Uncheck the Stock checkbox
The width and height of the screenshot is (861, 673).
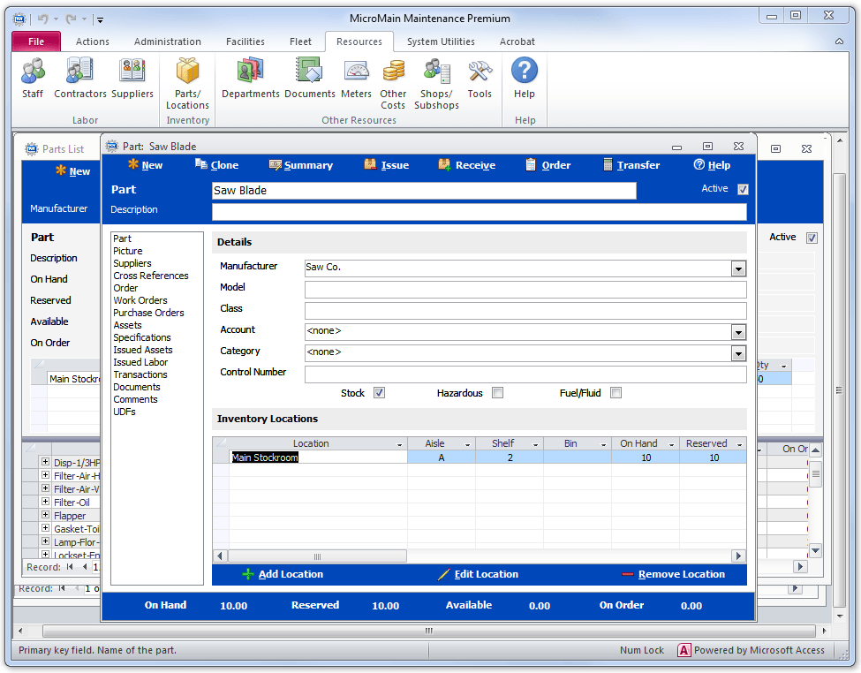379,392
